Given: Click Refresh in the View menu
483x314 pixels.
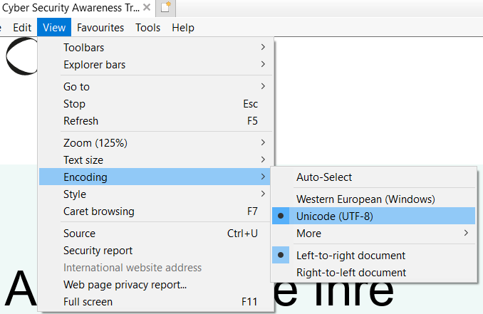Looking at the screenshot, I should tap(80, 120).
